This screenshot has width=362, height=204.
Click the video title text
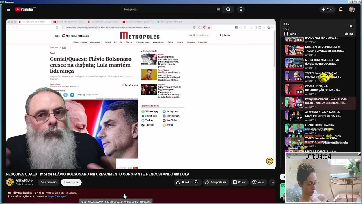98,174
